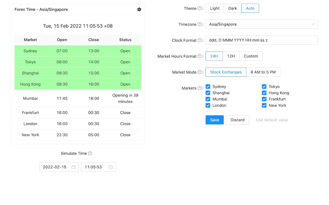Select 8 AM to 5 PM market mode
The image size is (329, 205).
pos(263,72)
